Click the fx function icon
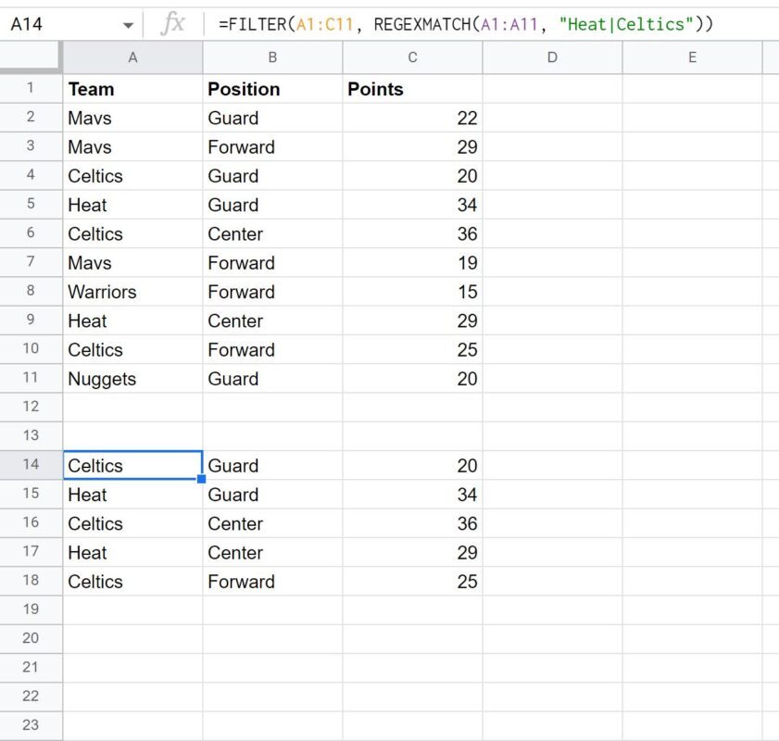Image resolution: width=779 pixels, height=741 pixels. (173, 24)
